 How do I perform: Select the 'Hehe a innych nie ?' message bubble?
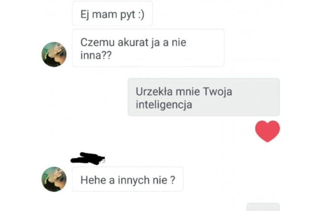[128, 179]
